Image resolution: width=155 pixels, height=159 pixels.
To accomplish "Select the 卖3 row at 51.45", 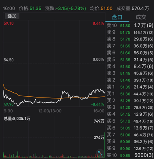I will pos(130,73).
